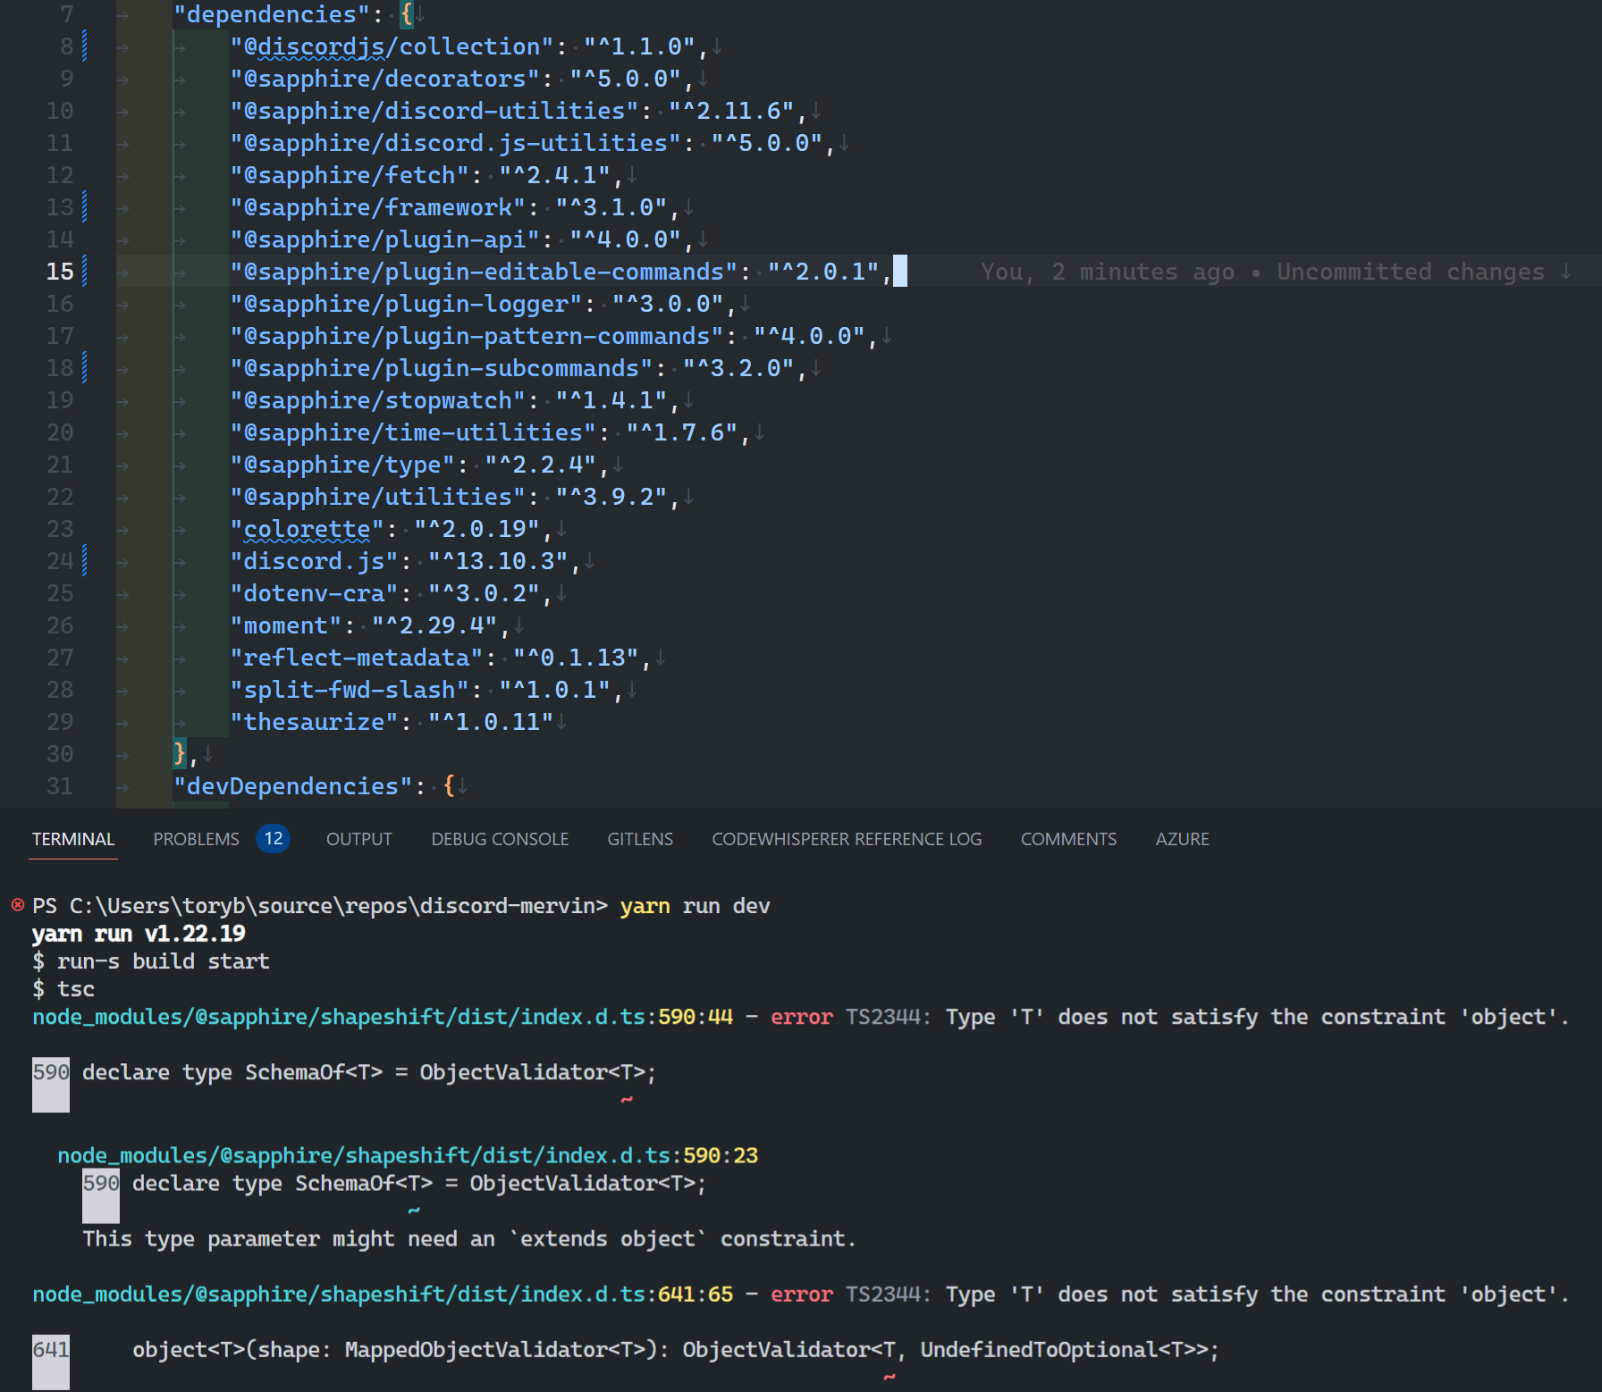The height and width of the screenshot is (1392, 1602).
Task: Click the down arrow in the GitLens blame annotation
Action: pyautogui.click(x=1566, y=273)
